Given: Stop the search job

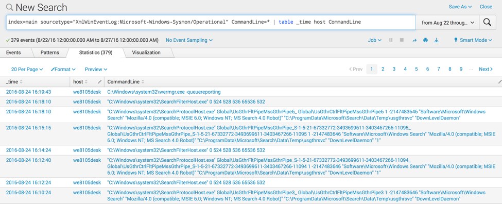Looking at the screenshot, I should pyautogui.click(x=402, y=40).
